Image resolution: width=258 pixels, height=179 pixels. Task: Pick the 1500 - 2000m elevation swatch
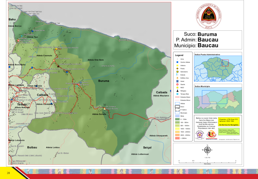pyautogui.click(x=177, y=132)
